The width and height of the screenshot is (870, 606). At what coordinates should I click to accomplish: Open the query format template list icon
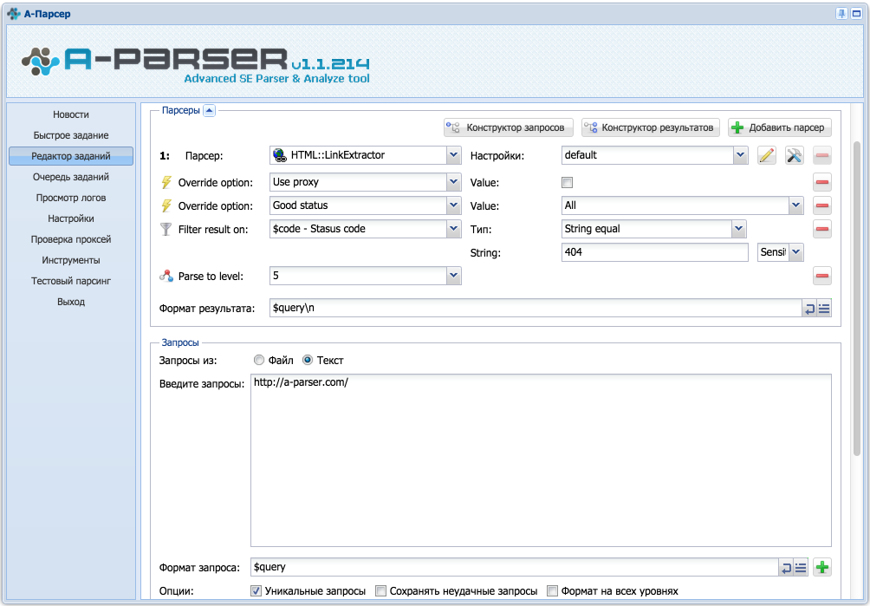[801, 568]
